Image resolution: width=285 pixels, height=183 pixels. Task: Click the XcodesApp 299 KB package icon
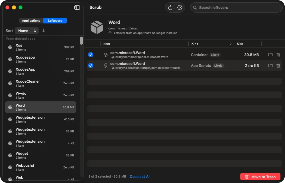(10, 71)
